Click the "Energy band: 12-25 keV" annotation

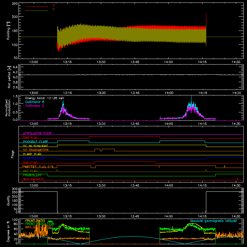tap(45, 98)
